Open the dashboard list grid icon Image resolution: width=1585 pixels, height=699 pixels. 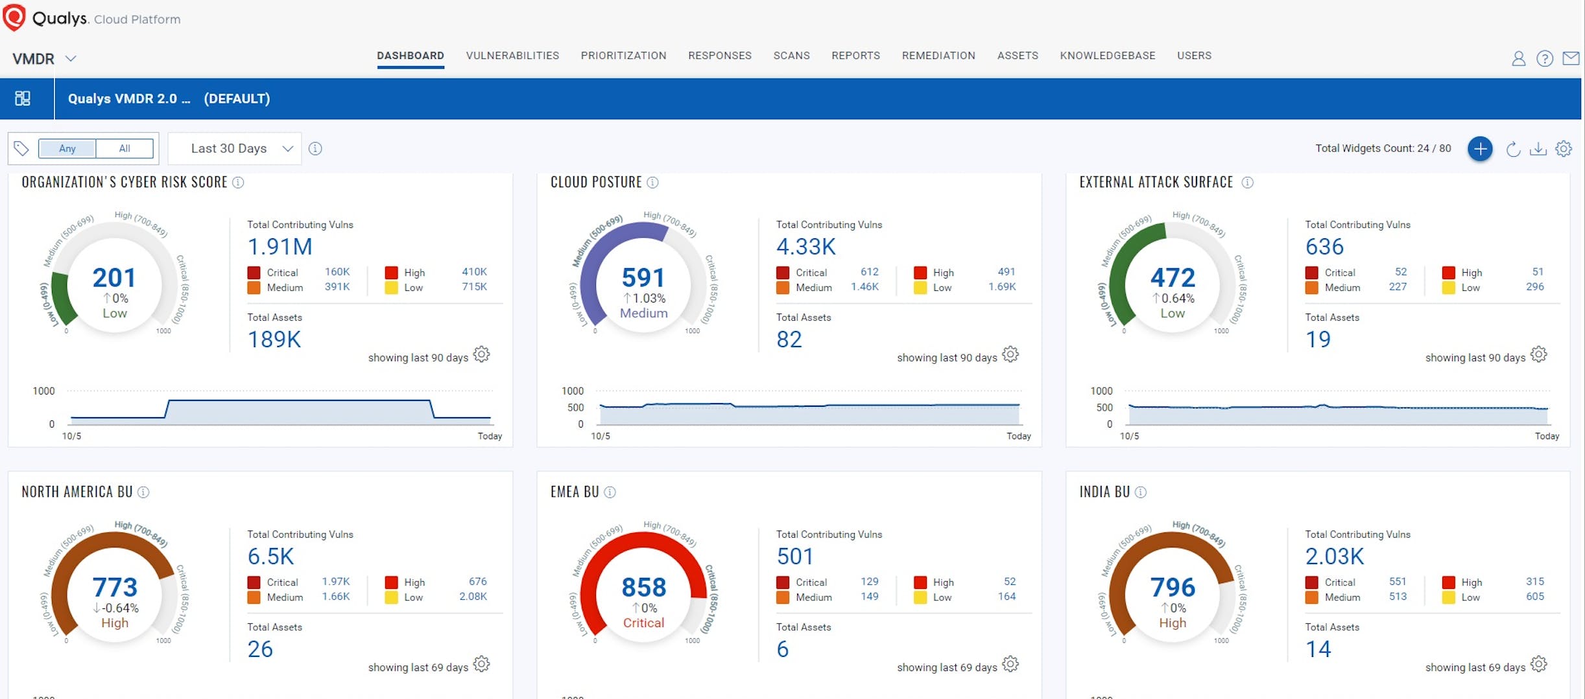click(23, 98)
